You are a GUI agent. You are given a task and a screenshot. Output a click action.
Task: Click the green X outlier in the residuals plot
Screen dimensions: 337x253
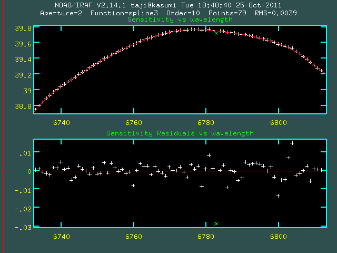coord(216,223)
